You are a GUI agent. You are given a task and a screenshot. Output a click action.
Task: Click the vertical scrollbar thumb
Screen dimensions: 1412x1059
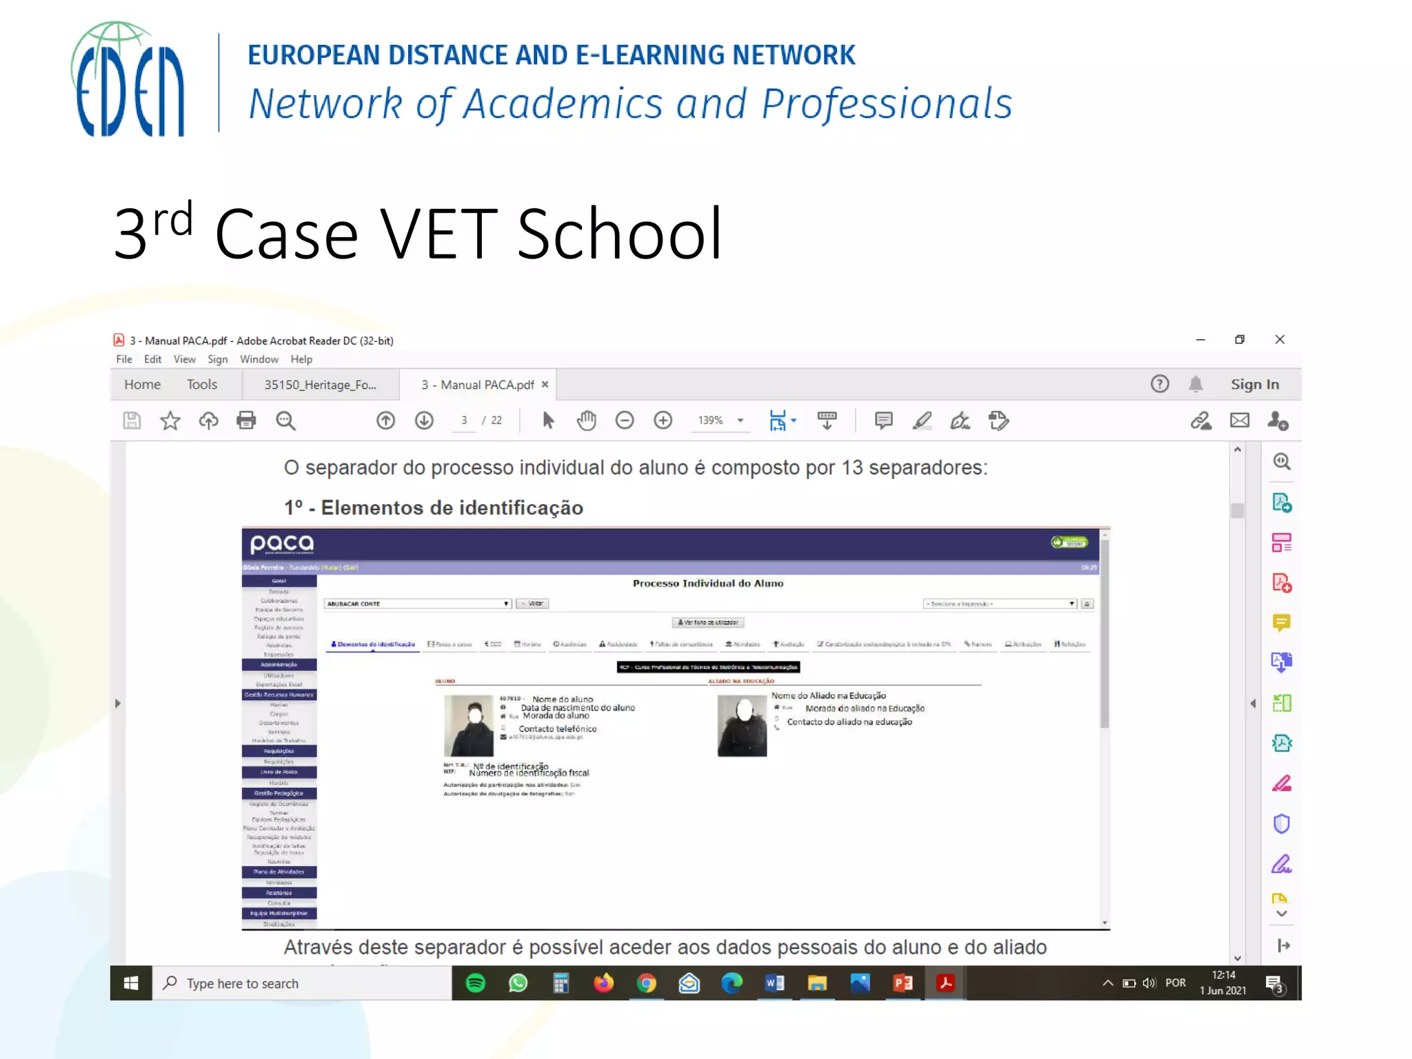[x=1238, y=510]
